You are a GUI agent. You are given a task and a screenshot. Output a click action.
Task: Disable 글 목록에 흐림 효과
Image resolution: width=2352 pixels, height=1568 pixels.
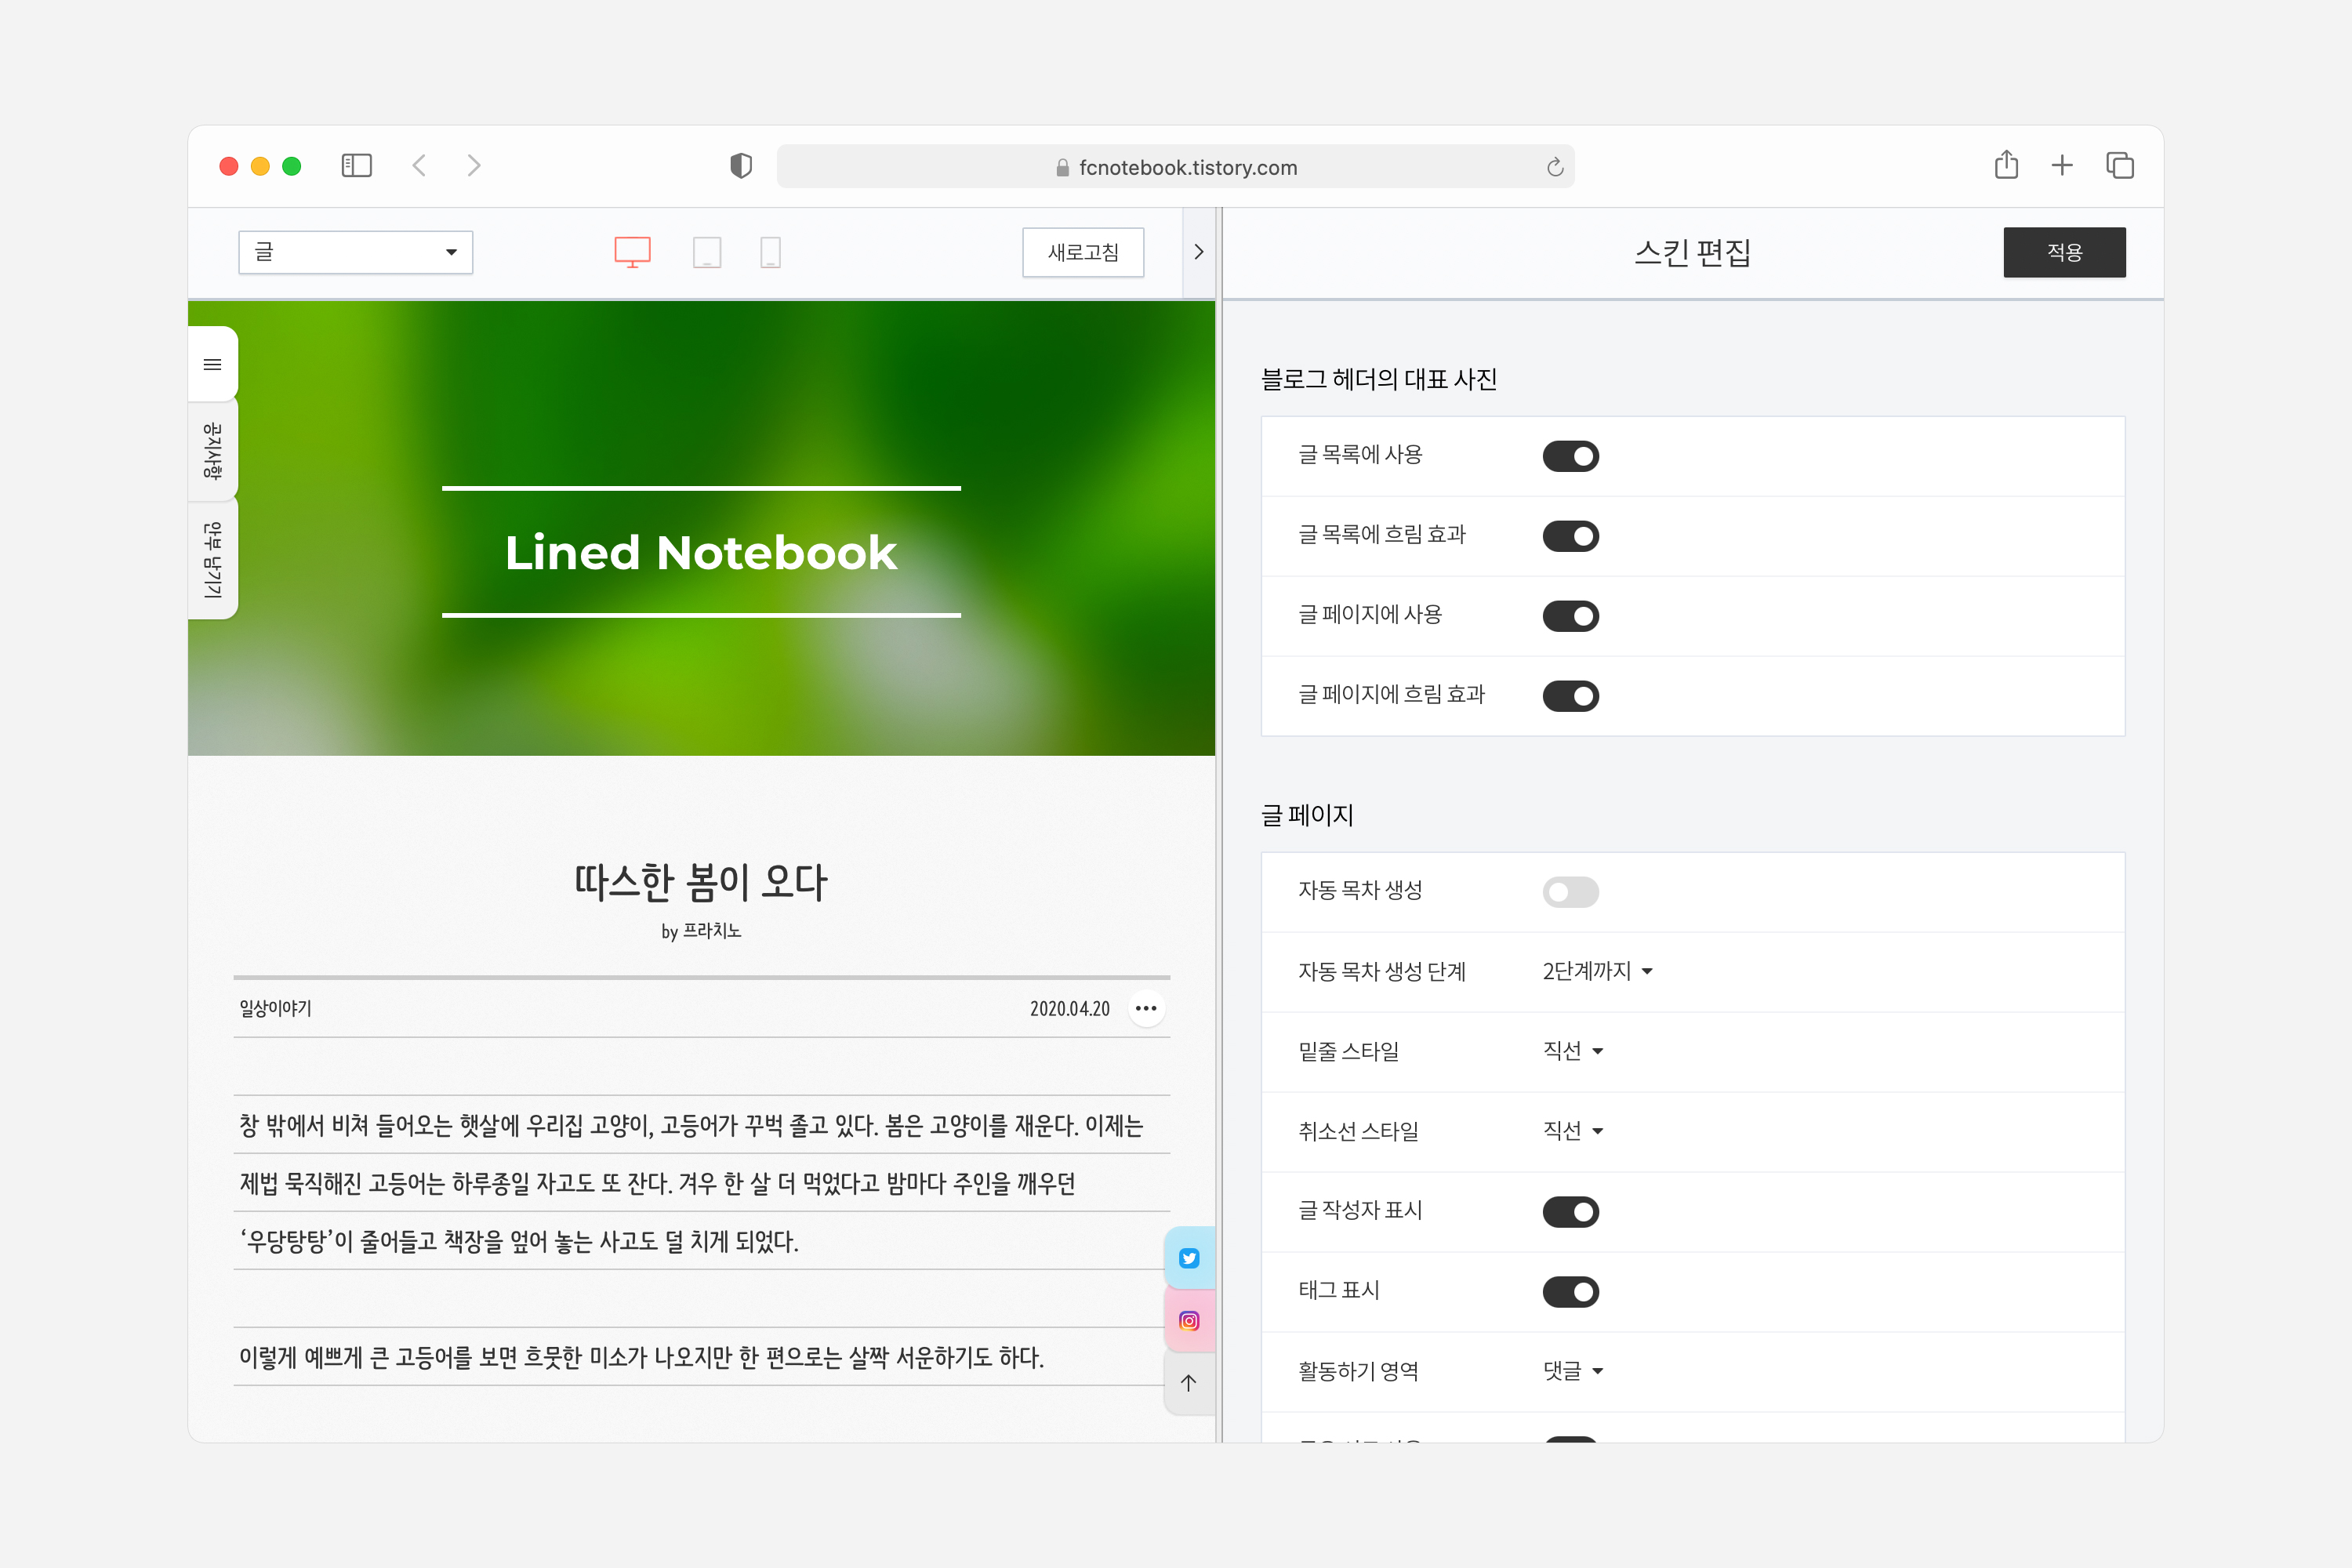[x=1570, y=535]
